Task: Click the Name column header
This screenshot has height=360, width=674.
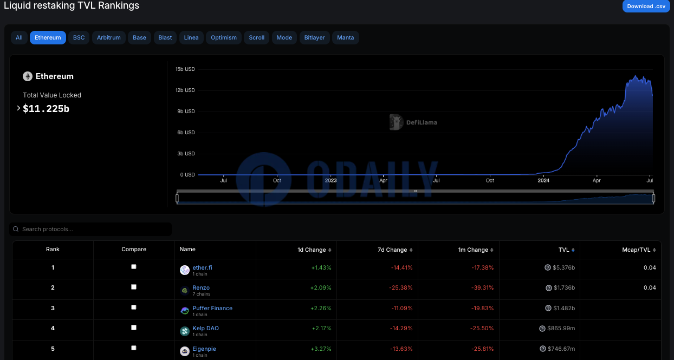Action: point(187,250)
